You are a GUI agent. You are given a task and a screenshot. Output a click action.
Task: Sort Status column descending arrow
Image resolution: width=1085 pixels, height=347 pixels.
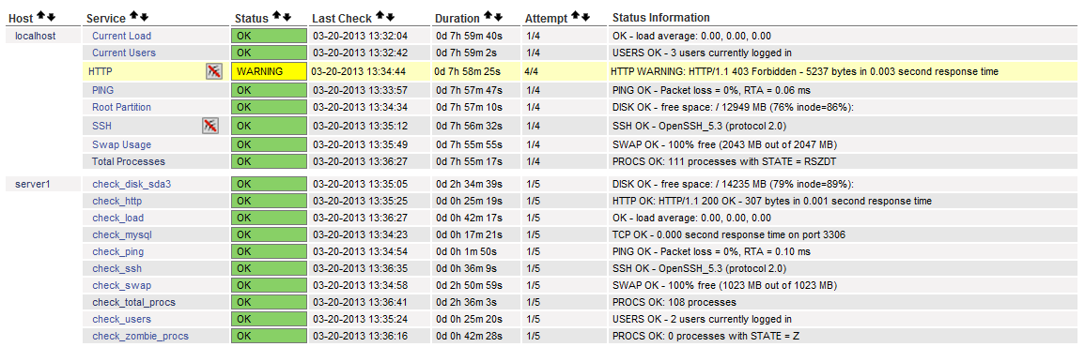(287, 17)
